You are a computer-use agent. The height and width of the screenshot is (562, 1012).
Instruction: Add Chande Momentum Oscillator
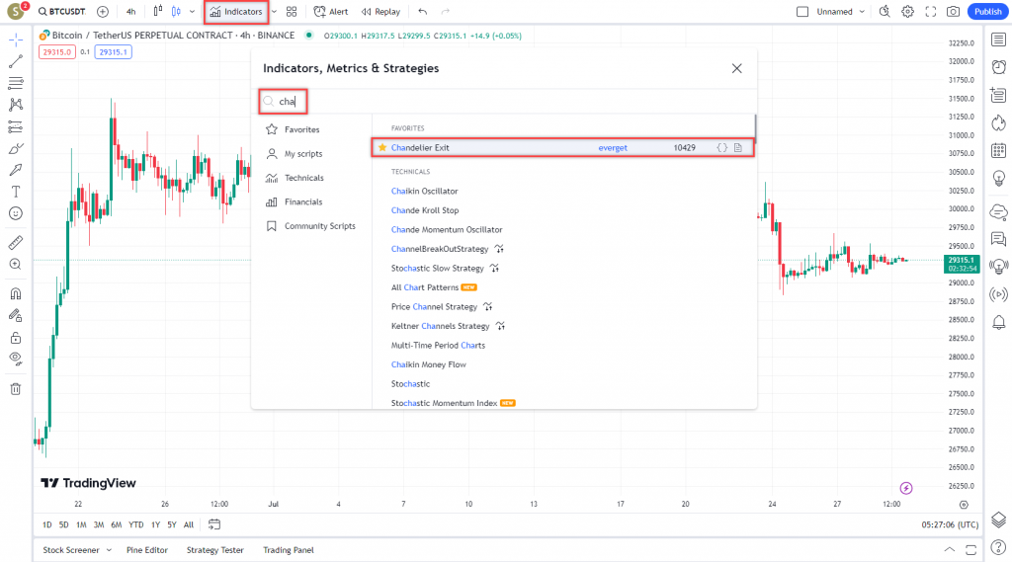[447, 230]
